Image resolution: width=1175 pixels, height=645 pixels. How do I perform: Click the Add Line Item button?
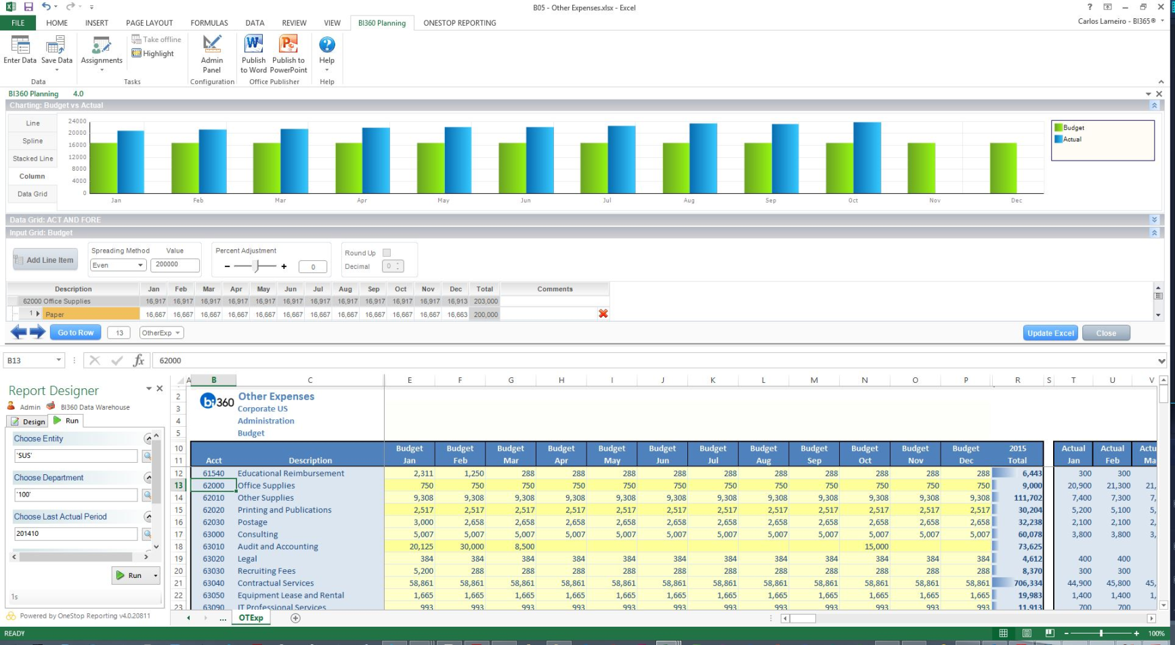(x=45, y=259)
